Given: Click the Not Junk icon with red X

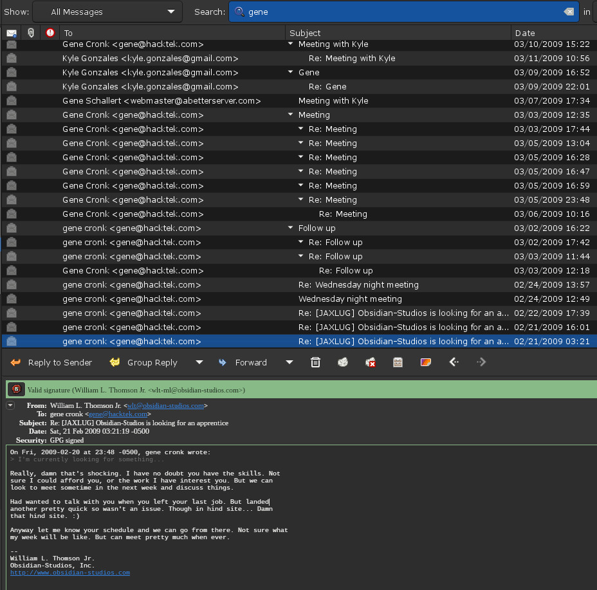Looking at the screenshot, I should tap(371, 362).
